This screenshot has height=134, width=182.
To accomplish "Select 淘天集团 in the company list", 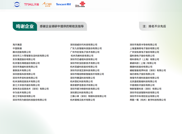I will click(x=17, y=45).
